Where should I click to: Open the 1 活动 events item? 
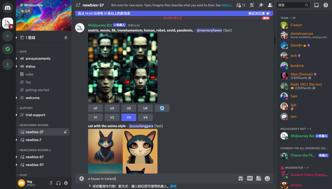[x=44, y=37]
